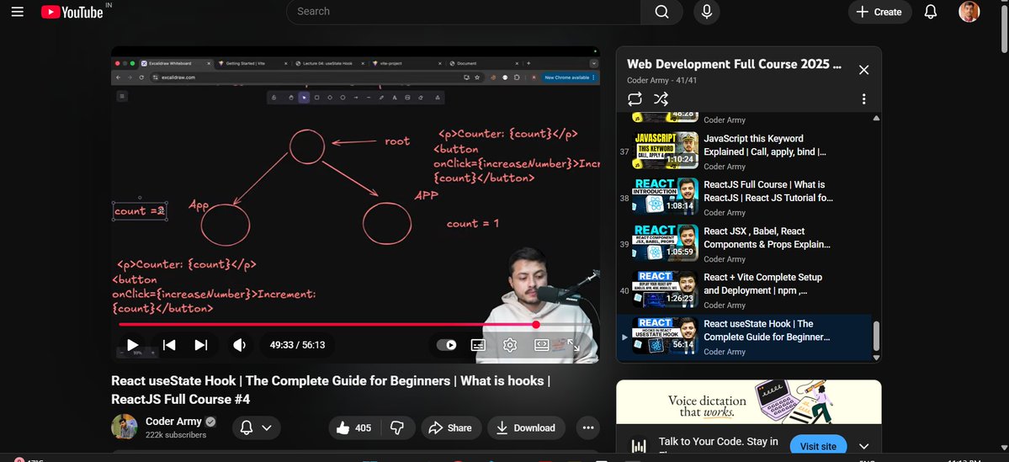This screenshot has width=1009, height=462.
Task: Toggle shuffle playlist
Action: tap(661, 98)
